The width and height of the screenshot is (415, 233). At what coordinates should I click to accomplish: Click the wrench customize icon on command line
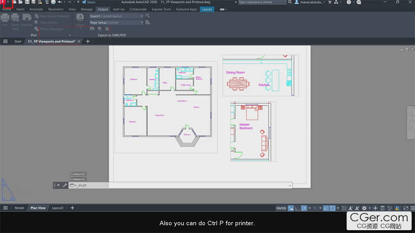pos(65,185)
